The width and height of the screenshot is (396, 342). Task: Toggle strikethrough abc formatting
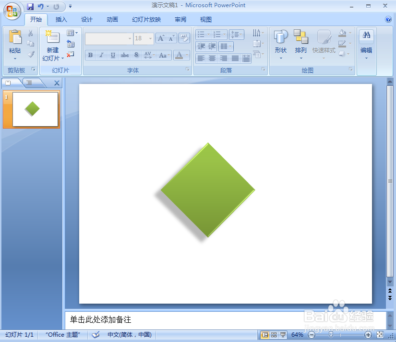pyautogui.click(x=124, y=55)
